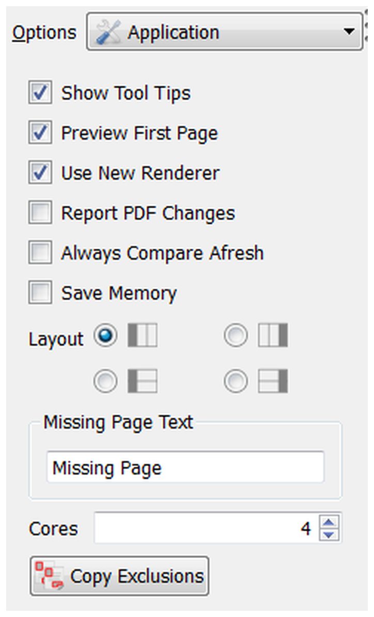Select the first Layout radio button
The width and height of the screenshot is (374, 617).
tap(105, 335)
